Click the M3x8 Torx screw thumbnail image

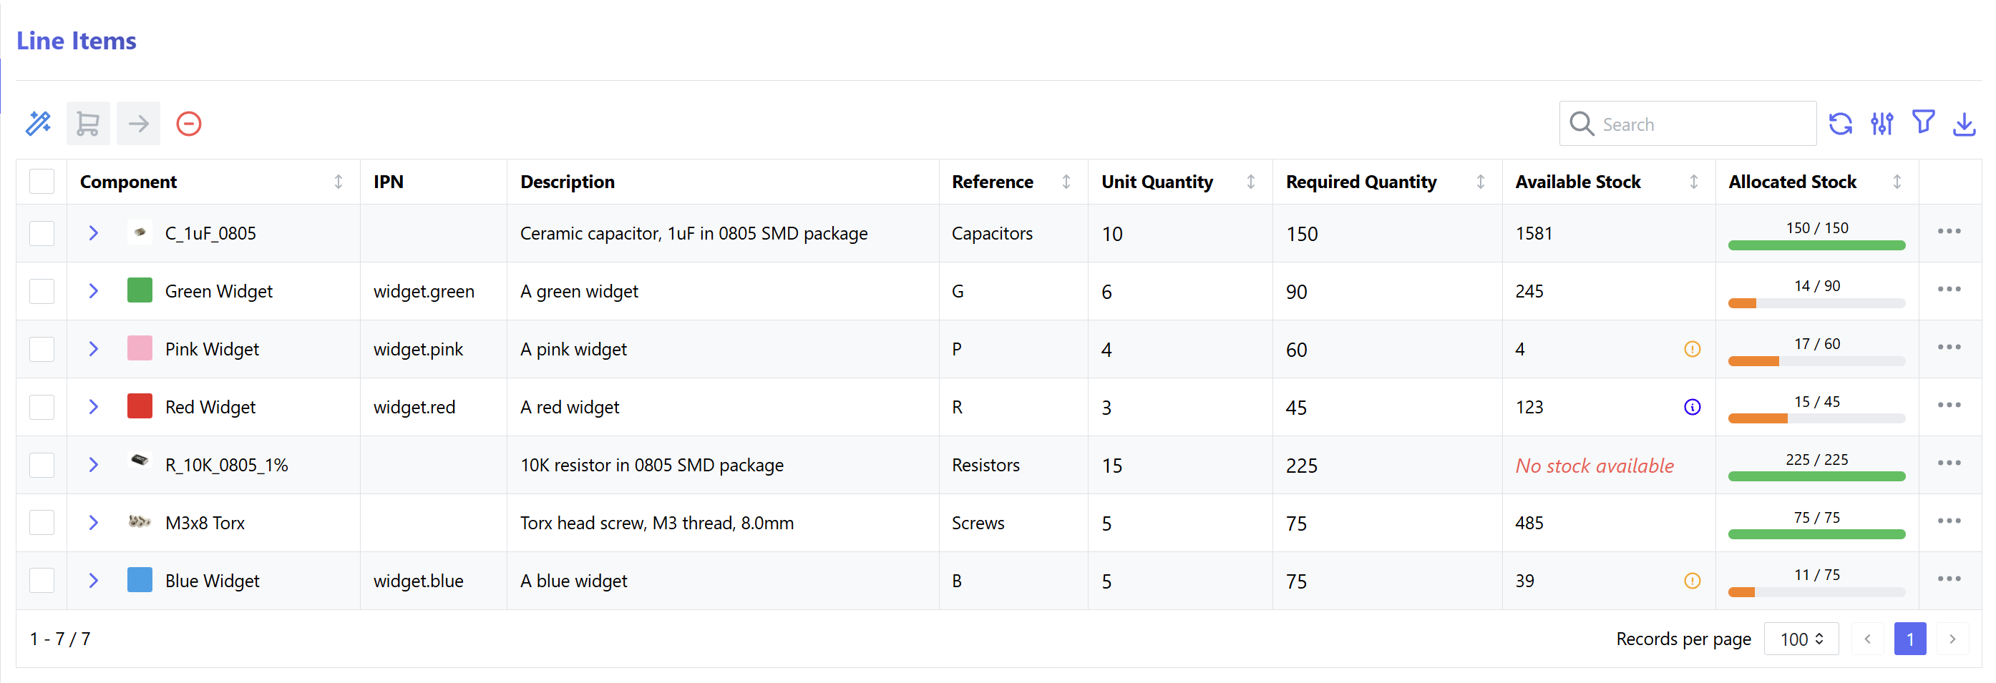coord(140,522)
